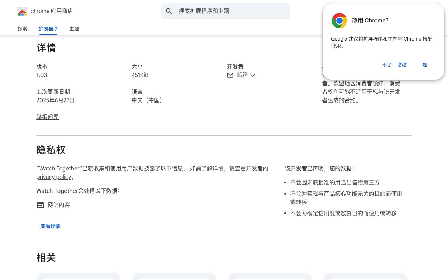Click the 版本 label
Screen dimensions: 448x280
[x=42, y=67]
